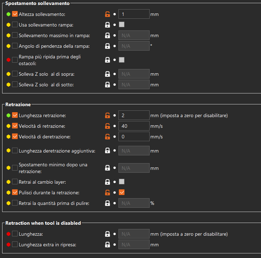Click the lock icon for Usa sollevamento rampa

point(108,25)
